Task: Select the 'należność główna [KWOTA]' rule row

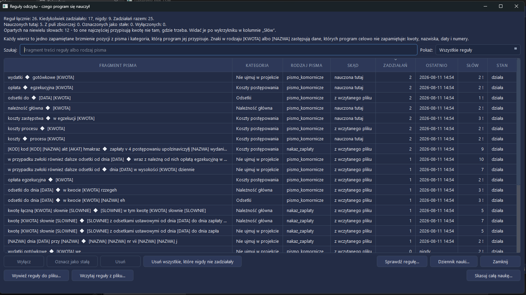Action: click(x=260, y=108)
